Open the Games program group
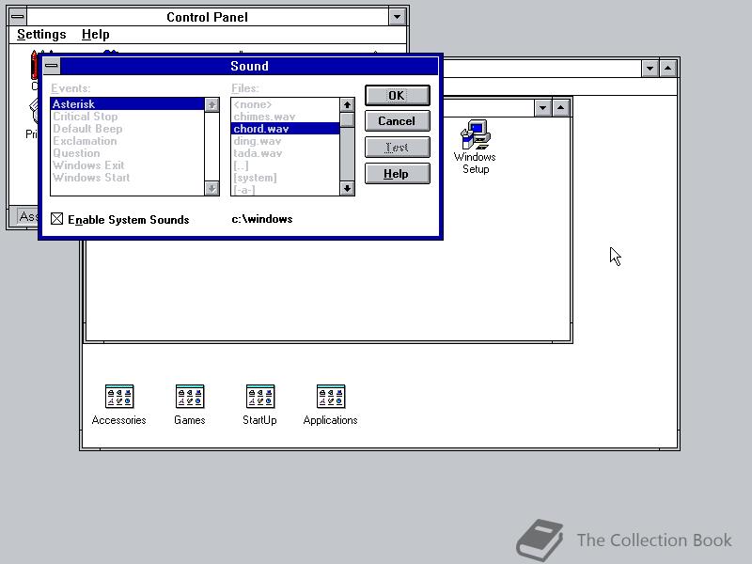This screenshot has height=564, width=752. point(189,395)
